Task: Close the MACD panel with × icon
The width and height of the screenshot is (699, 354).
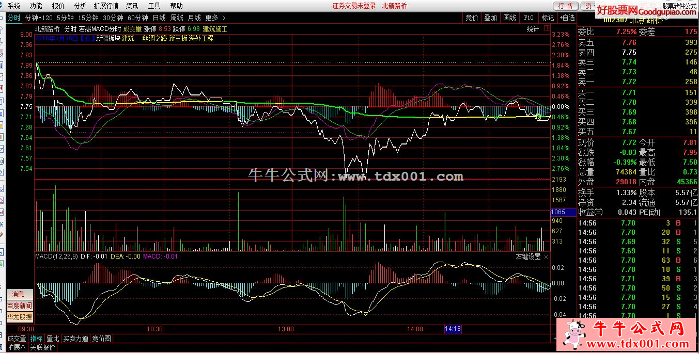Action: click(546, 256)
